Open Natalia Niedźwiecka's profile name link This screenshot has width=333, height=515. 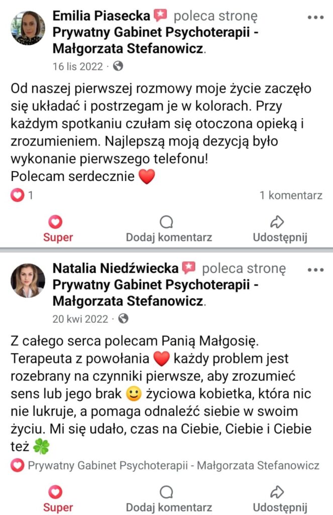(x=115, y=269)
